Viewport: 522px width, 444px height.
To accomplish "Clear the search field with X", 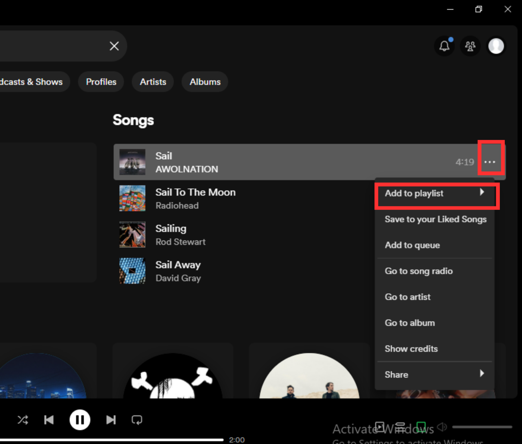I will 114,46.
